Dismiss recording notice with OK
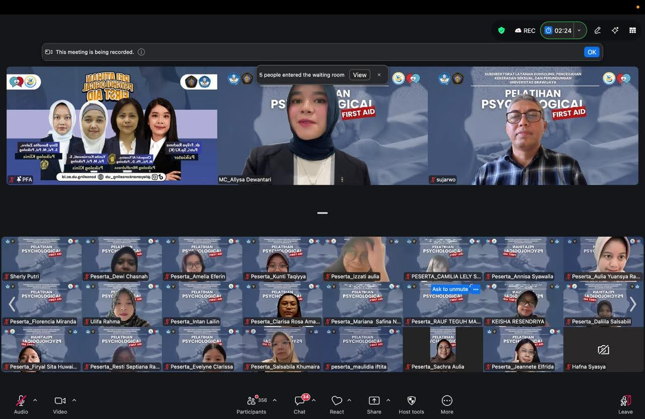Screen dimensions: 645x419 pos(592,52)
